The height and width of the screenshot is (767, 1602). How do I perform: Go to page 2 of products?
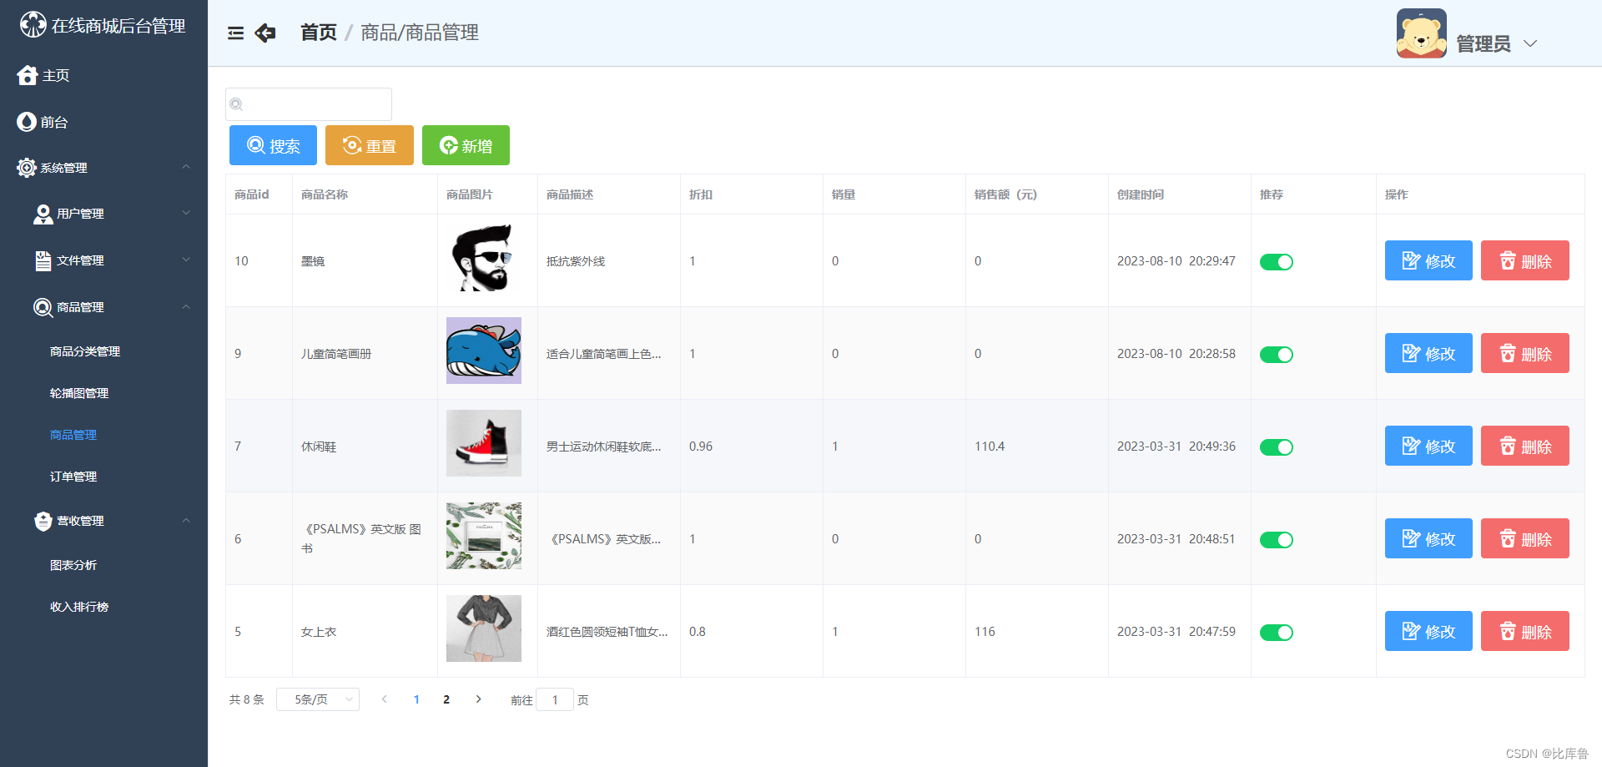coord(446,699)
